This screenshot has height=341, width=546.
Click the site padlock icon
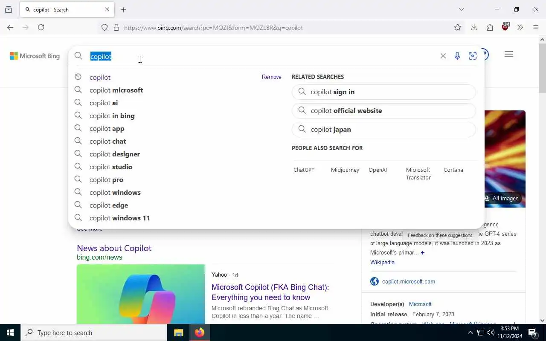click(116, 28)
